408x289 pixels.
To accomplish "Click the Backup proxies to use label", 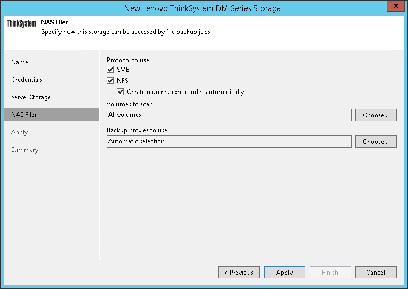I will 138,130.
